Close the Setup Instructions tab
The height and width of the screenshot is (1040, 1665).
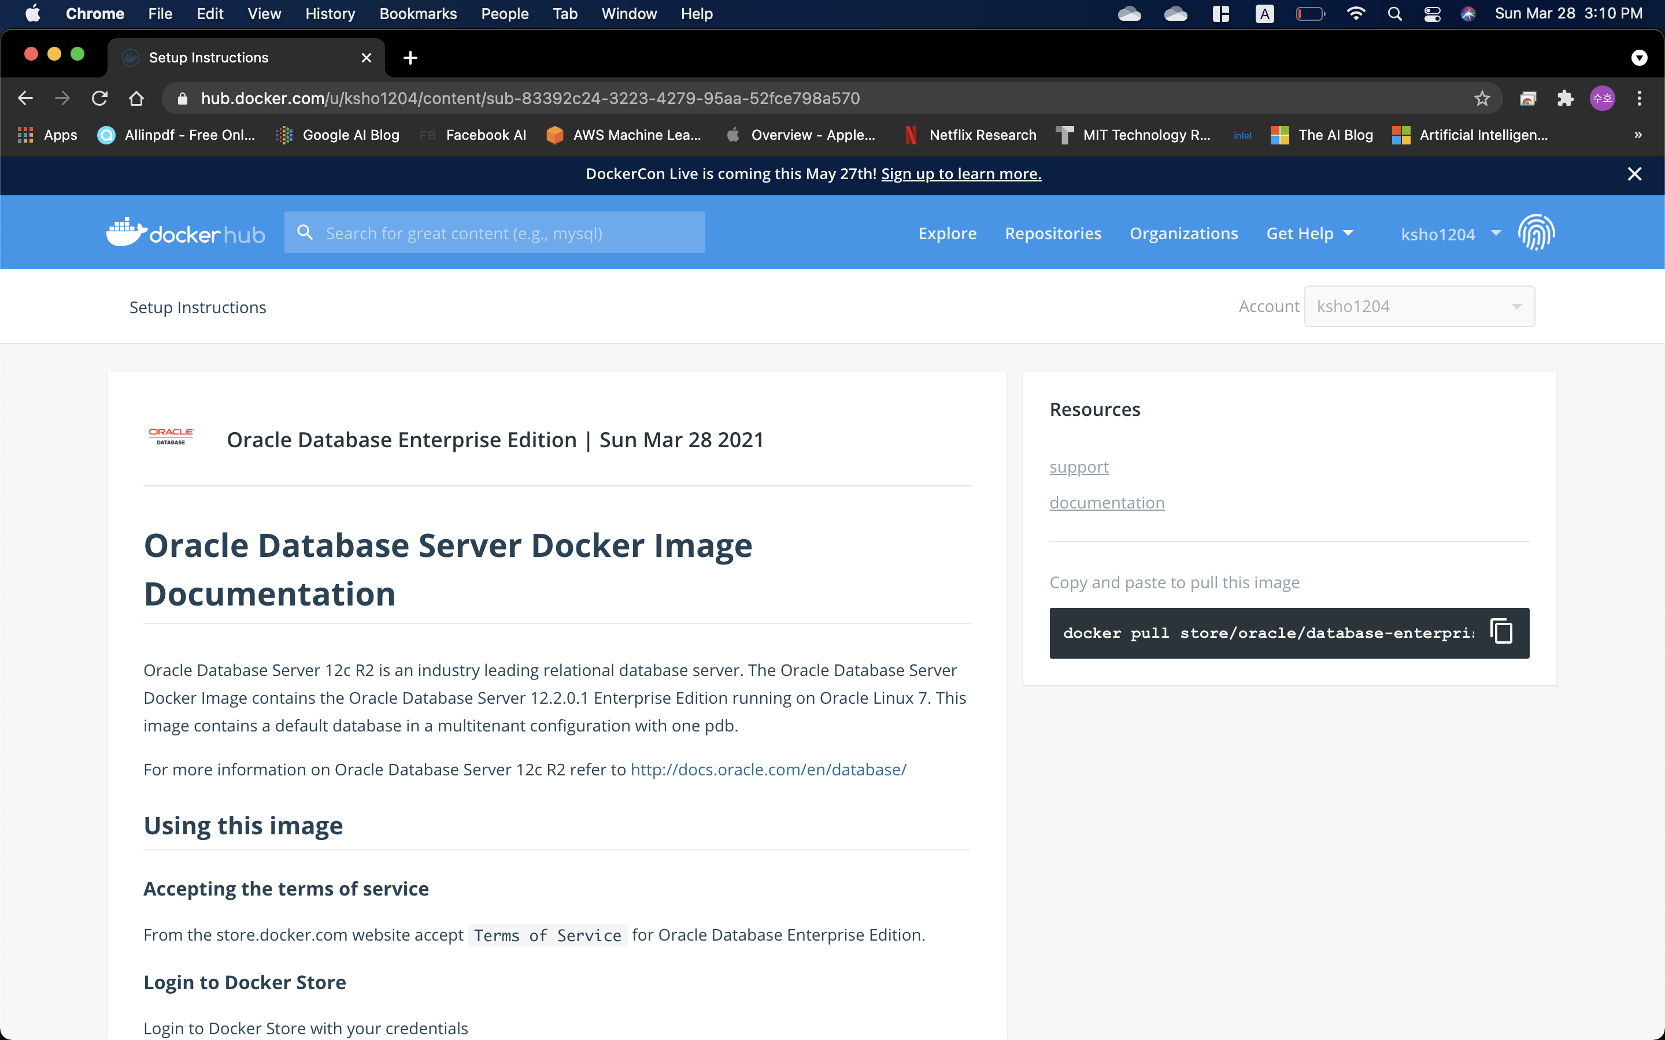pos(367,58)
